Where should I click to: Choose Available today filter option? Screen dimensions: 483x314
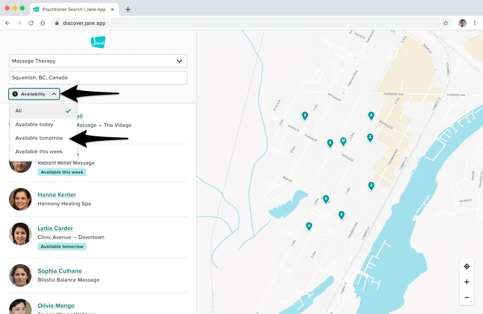[x=34, y=124]
